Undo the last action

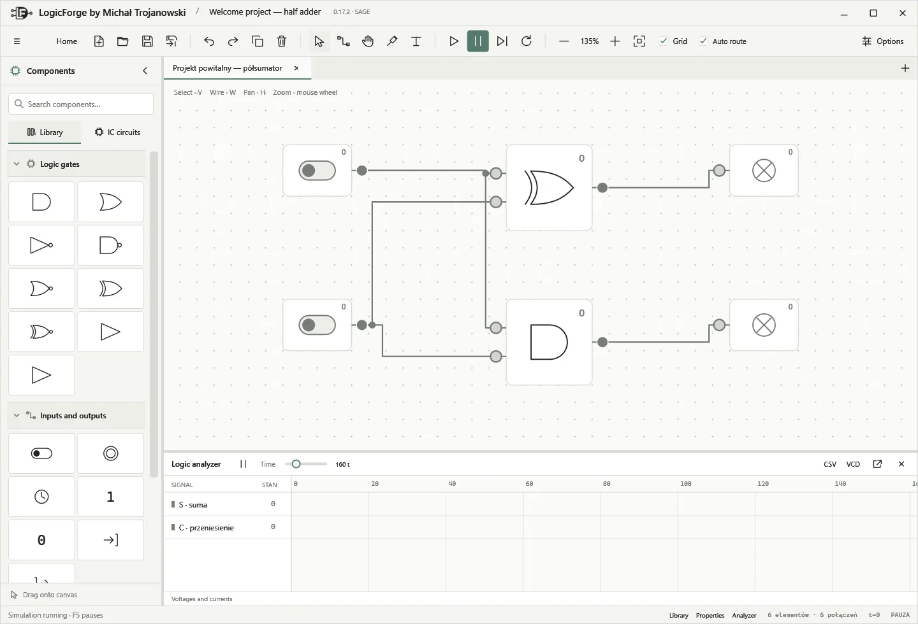click(209, 41)
